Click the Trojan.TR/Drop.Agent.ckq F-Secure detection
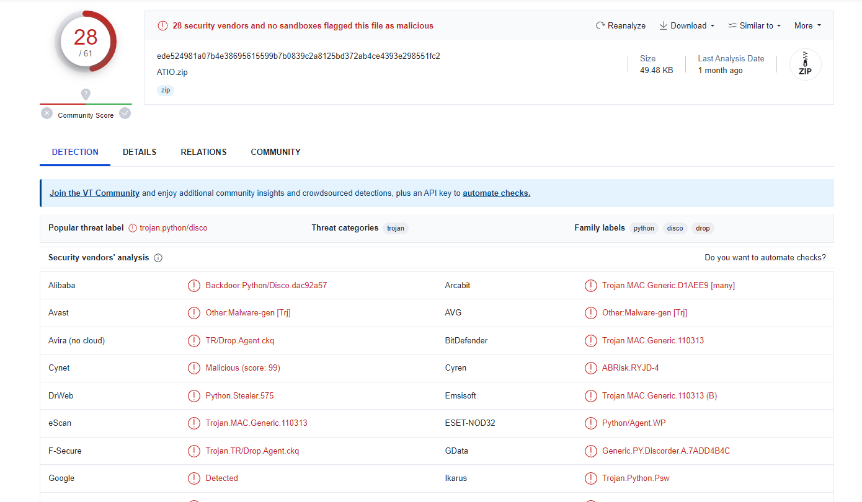Image resolution: width=862 pixels, height=502 pixels. click(252, 451)
